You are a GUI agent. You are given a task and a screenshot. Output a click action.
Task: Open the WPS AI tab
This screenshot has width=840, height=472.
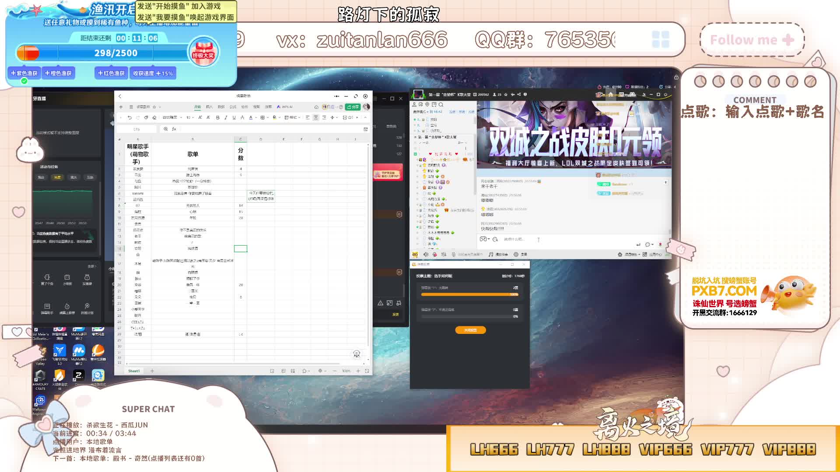pos(285,107)
